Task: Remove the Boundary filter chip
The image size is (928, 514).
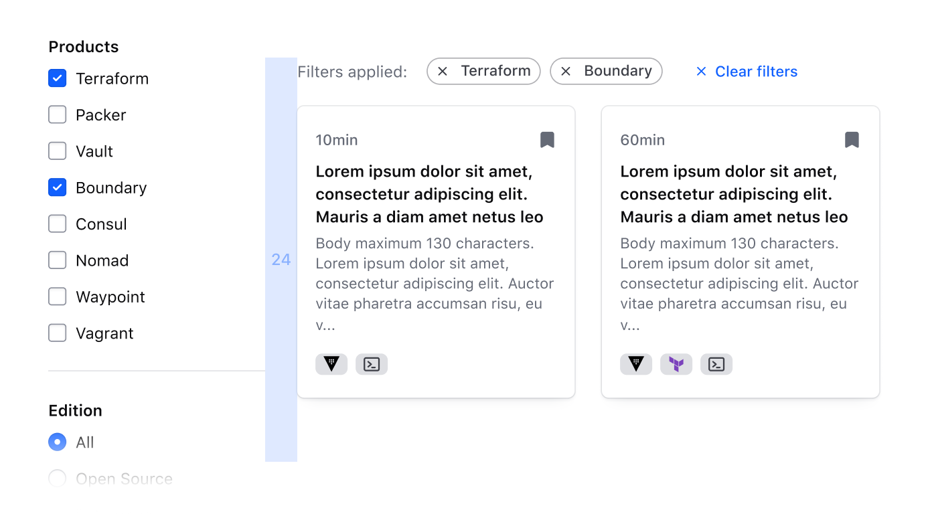Action: coord(566,72)
